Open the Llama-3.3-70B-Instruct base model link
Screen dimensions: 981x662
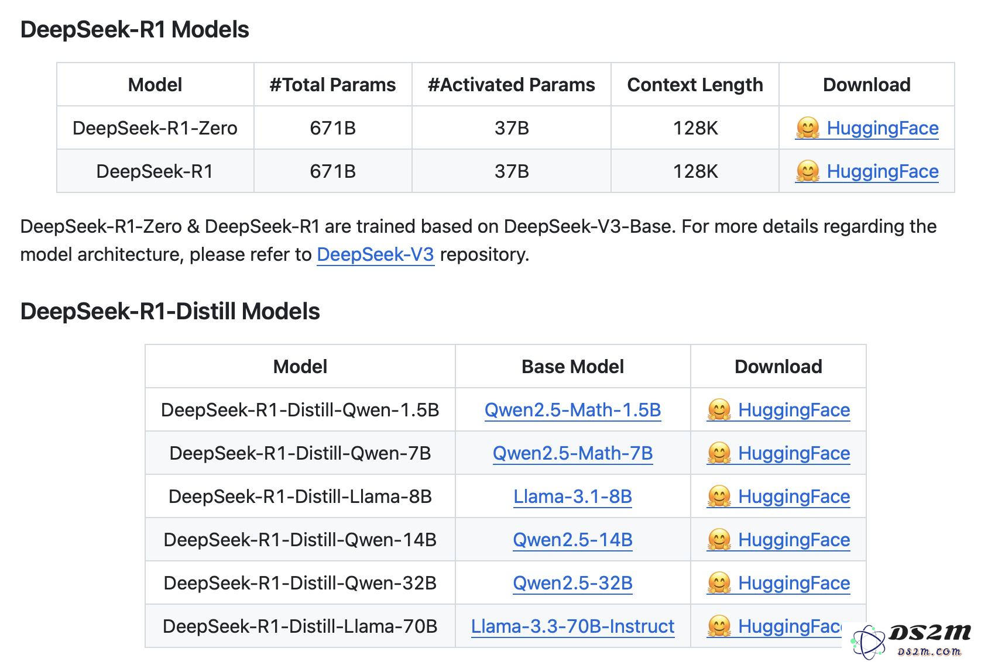[572, 626]
